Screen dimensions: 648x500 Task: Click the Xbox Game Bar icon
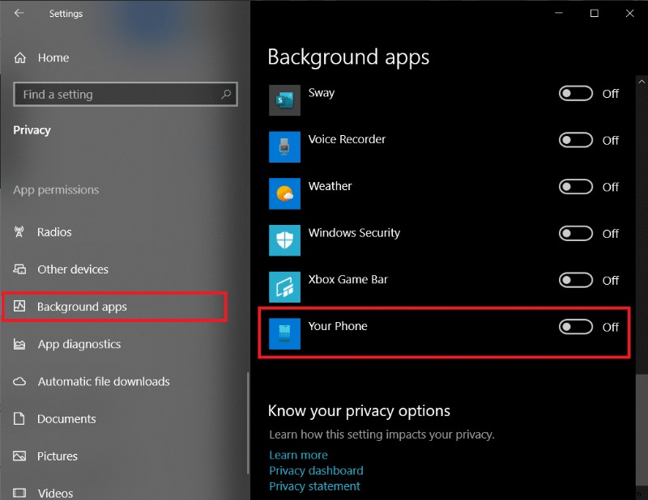(285, 287)
